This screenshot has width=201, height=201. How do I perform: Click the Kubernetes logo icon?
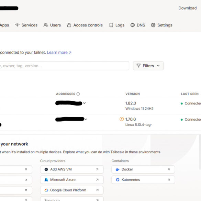point(118,180)
